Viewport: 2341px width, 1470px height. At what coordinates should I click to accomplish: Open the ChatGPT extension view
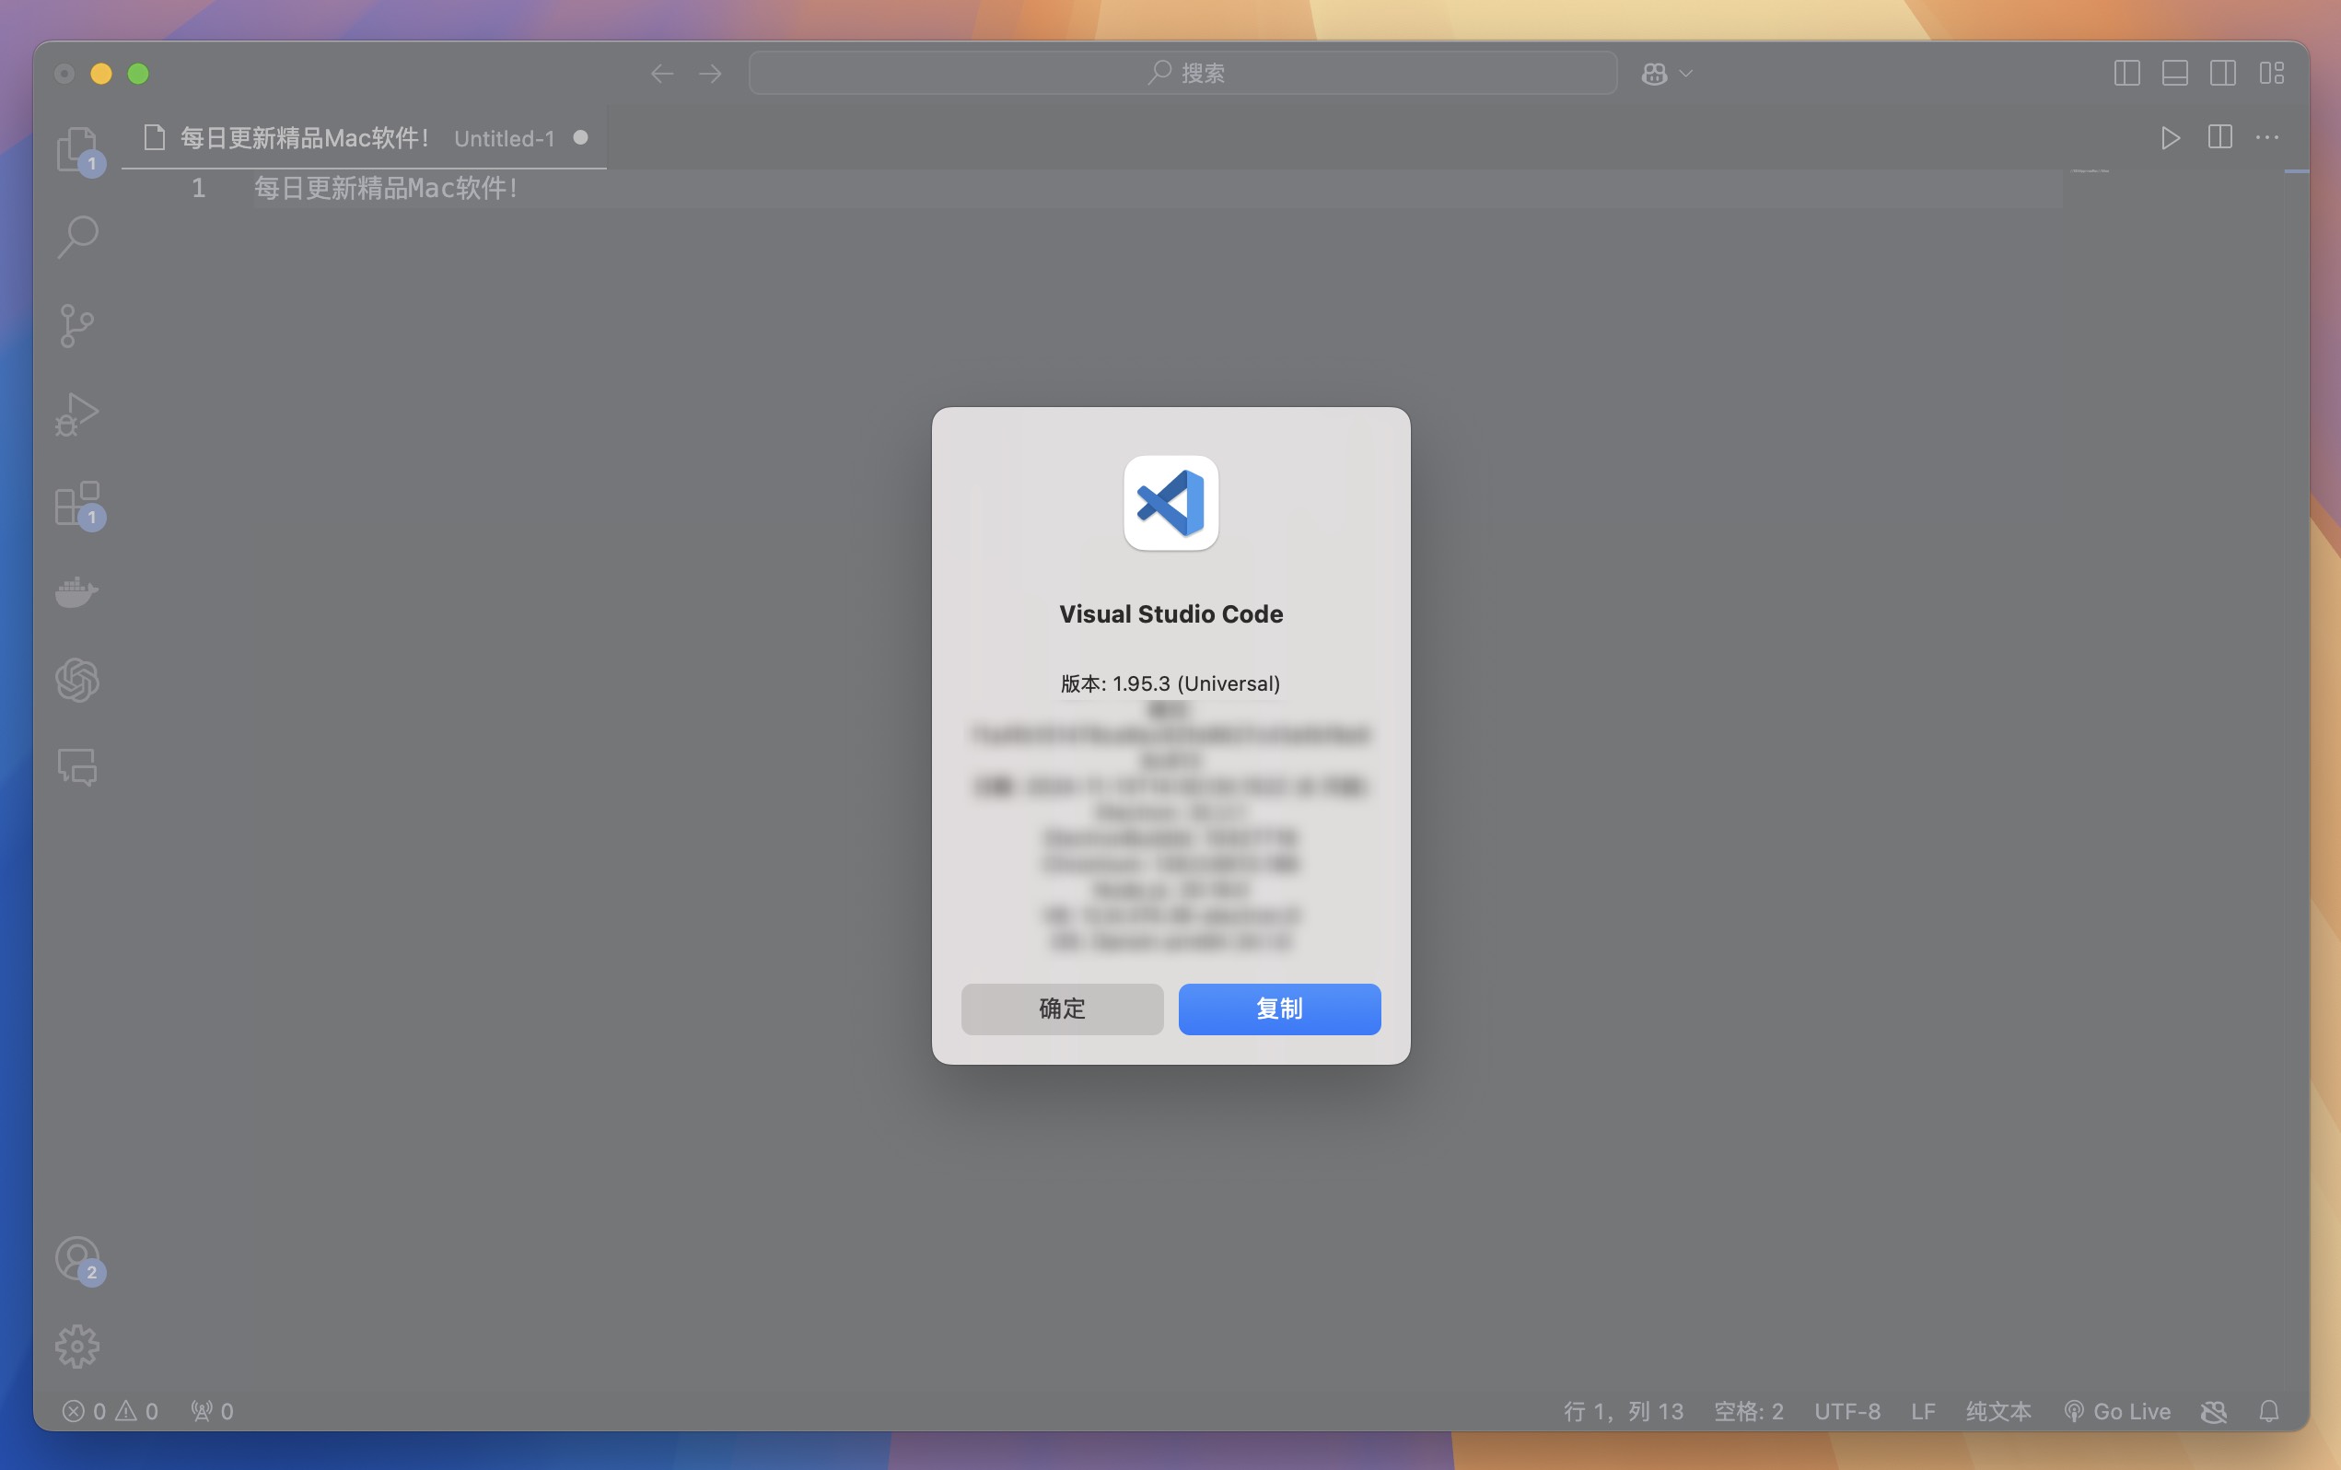(x=76, y=680)
